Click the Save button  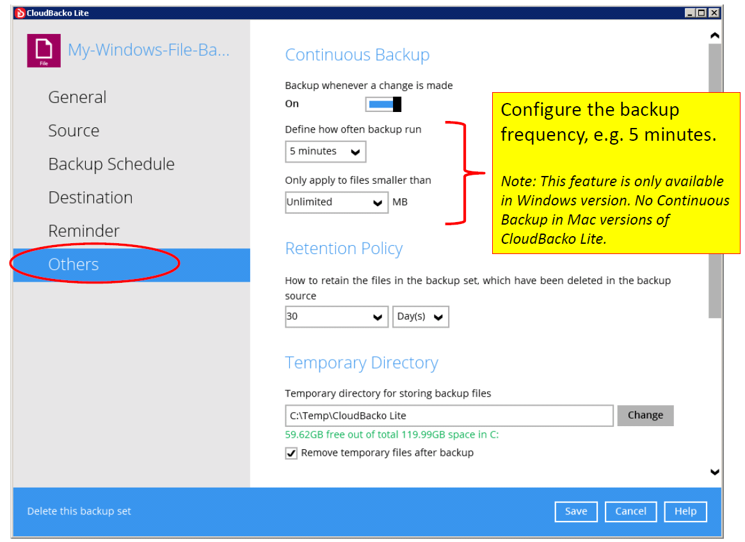[576, 511]
